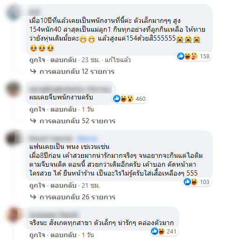Click first commenter's profile picture
The width and height of the screenshot is (228, 240).
tap(14, 13)
